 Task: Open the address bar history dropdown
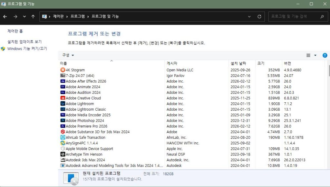pyautogui.click(x=249, y=16)
